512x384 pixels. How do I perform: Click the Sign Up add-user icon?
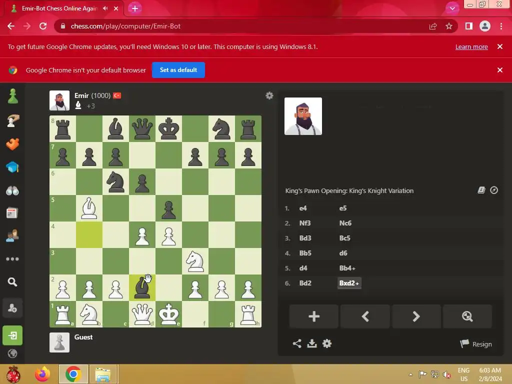(x=12, y=308)
